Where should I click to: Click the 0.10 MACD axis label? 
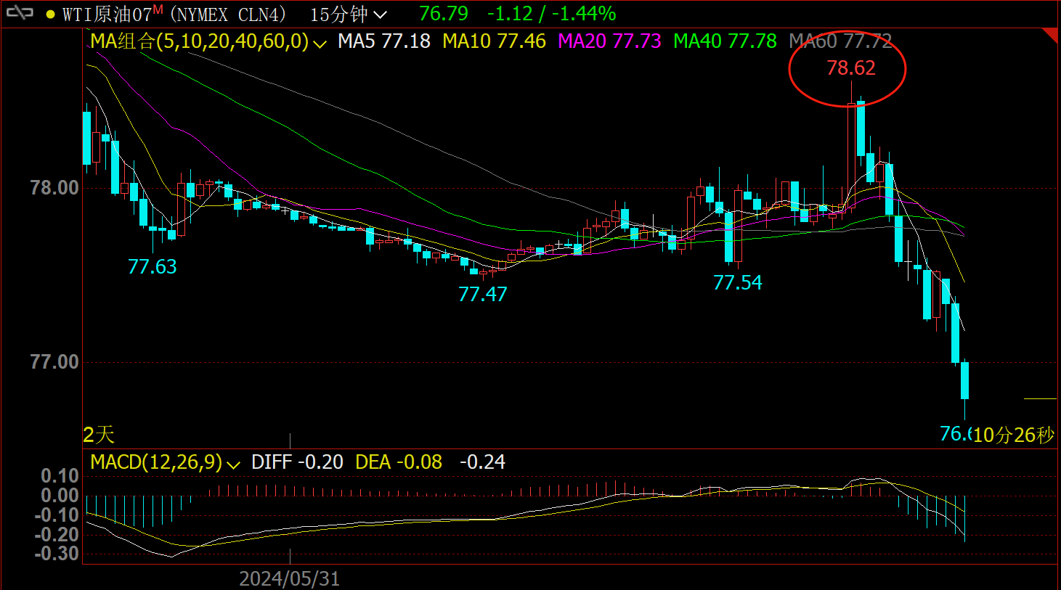pyautogui.click(x=60, y=476)
